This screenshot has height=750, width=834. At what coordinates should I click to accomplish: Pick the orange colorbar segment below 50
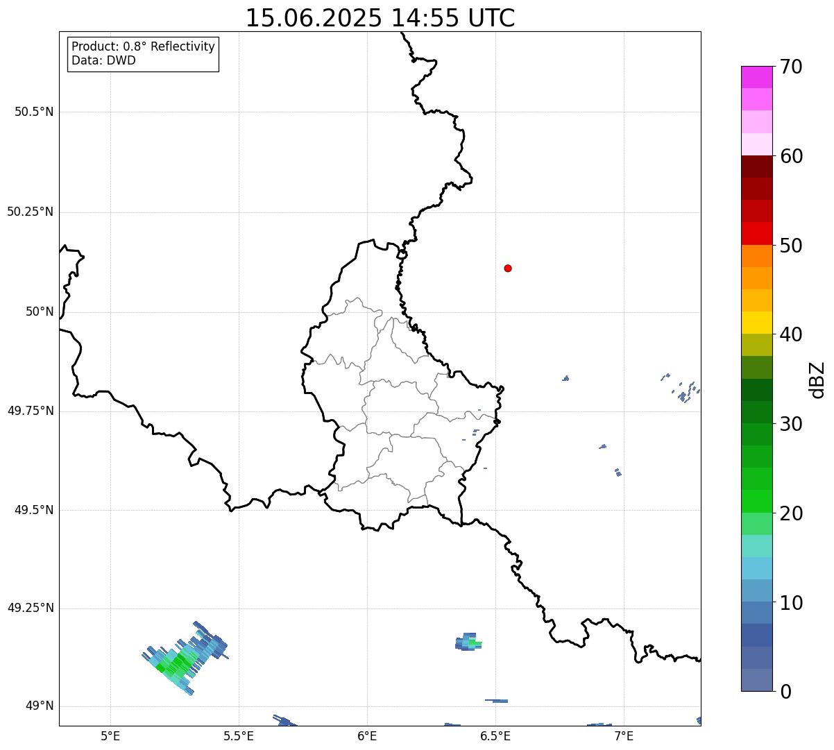click(x=756, y=256)
